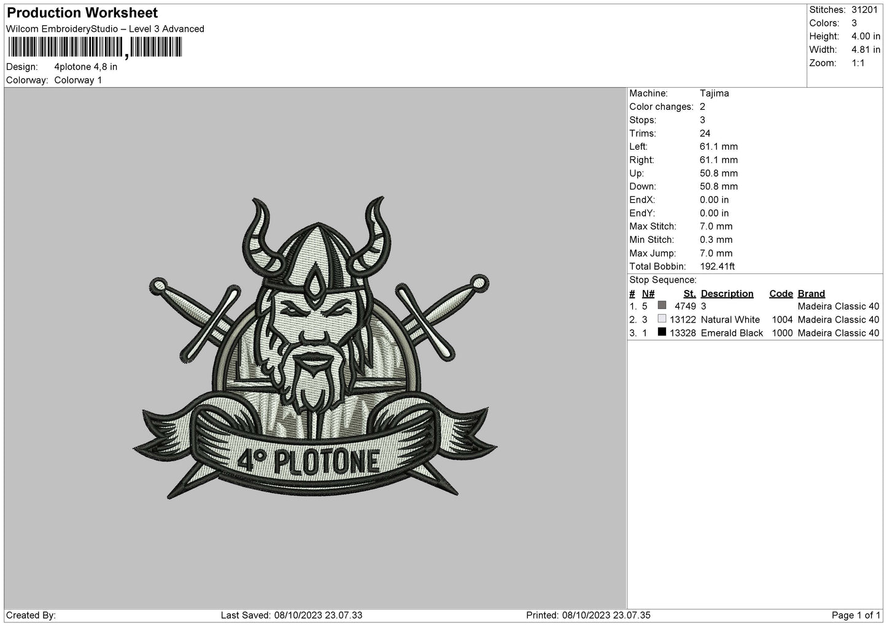Image resolution: width=887 pixels, height=626 pixels.
Task: Click the Up 50.8 mm value
Action: pos(719,174)
